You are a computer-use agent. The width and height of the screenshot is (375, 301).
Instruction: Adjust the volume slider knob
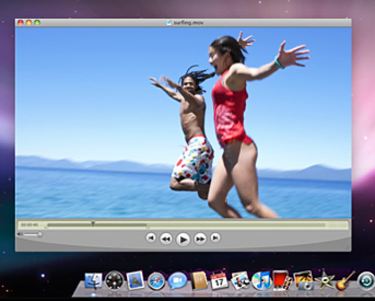(40, 234)
